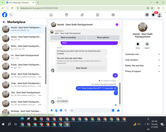This screenshot has height=132, width=166.
Task: Open the Jdot conversation
Action: (x=22, y=94)
